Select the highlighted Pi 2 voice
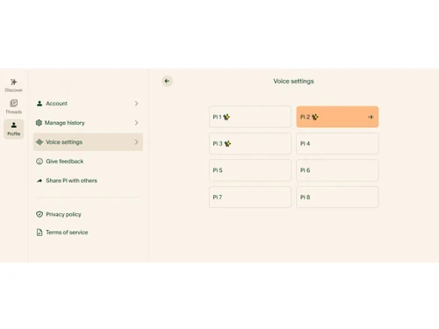Screen dimensions: 439x329 click(337, 117)
